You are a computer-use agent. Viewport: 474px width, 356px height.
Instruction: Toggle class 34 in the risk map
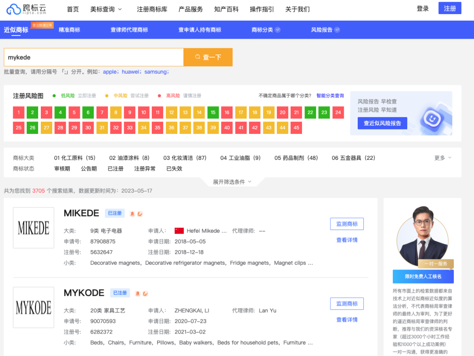(x=144, y=127)
